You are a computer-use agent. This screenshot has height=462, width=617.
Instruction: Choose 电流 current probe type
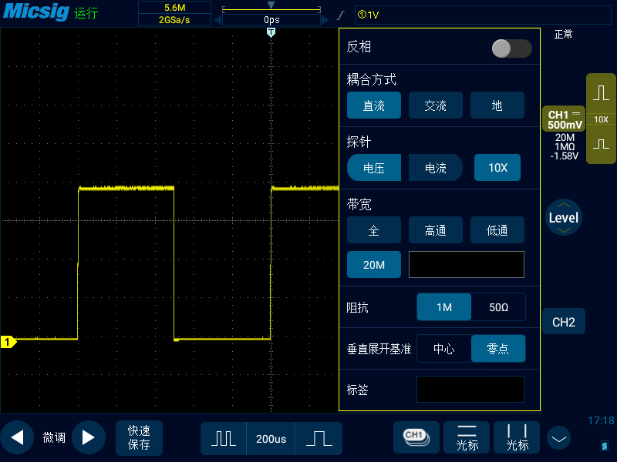436,168
